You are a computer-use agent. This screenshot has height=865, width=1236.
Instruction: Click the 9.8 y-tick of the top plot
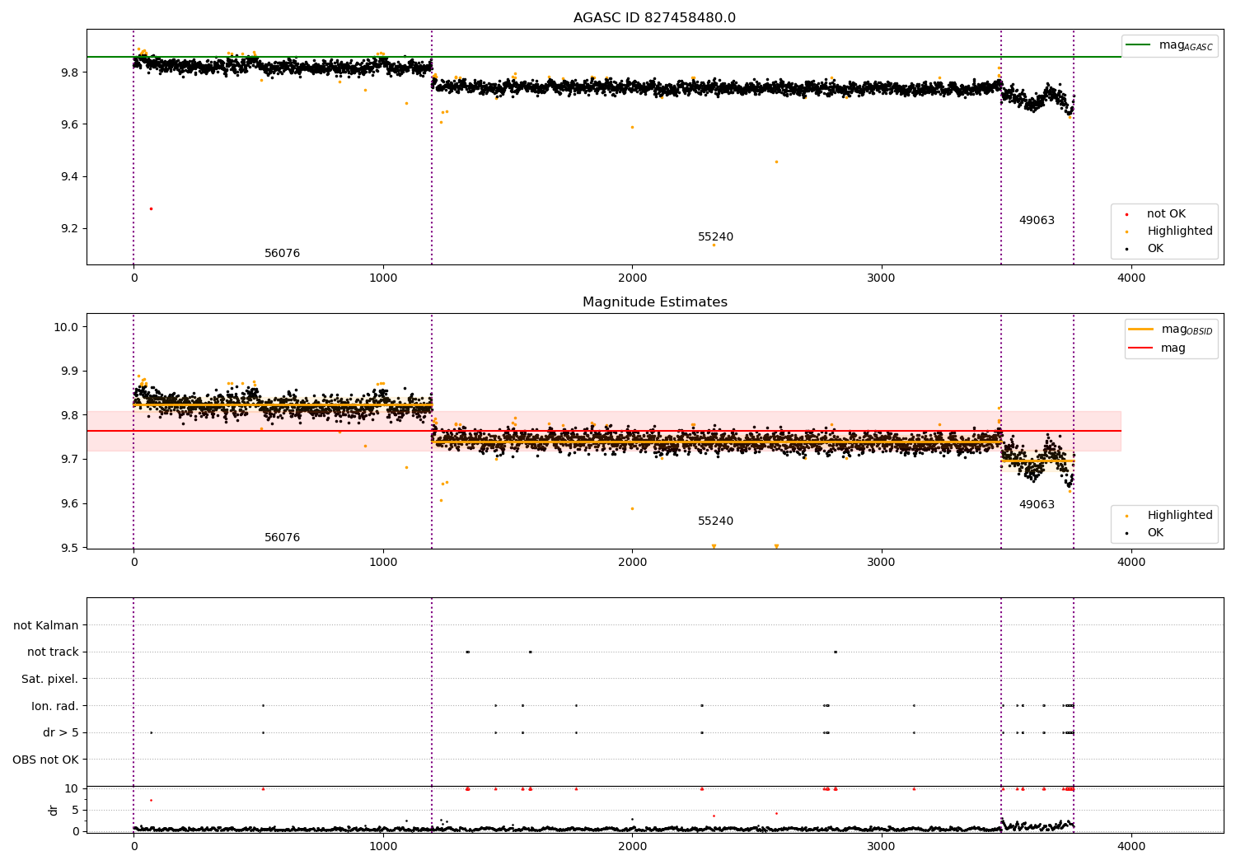point(69,72)
